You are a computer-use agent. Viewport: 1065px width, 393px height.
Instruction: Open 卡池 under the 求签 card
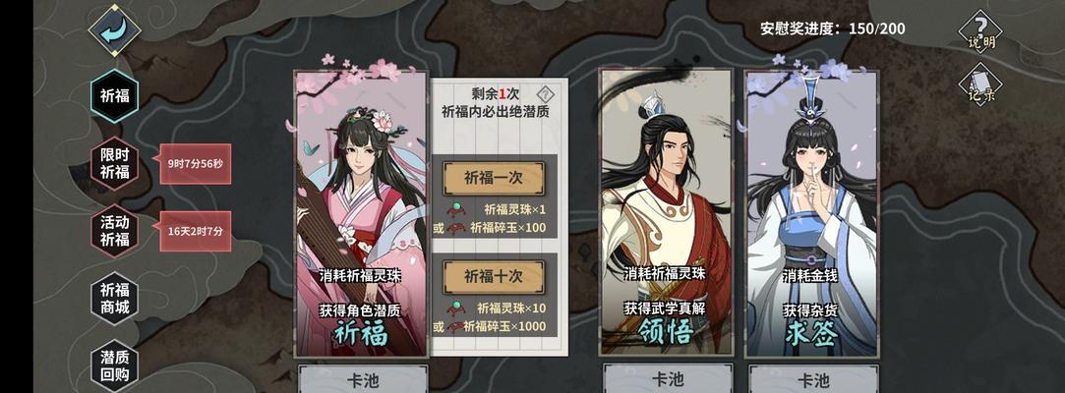813,378
